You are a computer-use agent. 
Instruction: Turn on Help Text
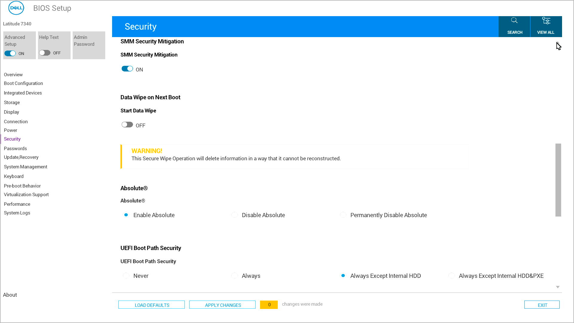45,52
